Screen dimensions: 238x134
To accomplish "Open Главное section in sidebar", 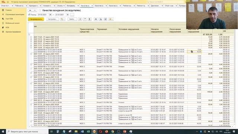I will (x=9, y=10).
